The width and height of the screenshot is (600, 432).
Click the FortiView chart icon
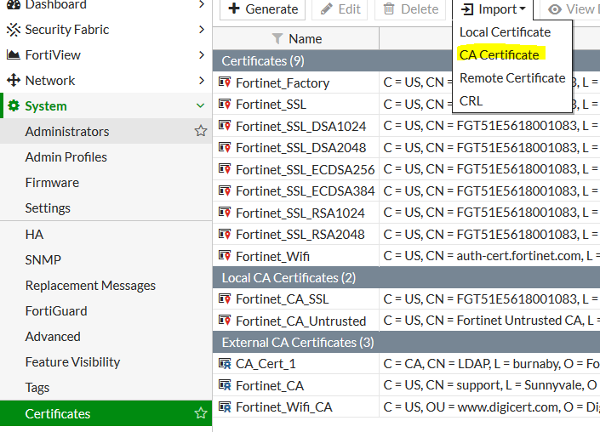tap(13, 55)
